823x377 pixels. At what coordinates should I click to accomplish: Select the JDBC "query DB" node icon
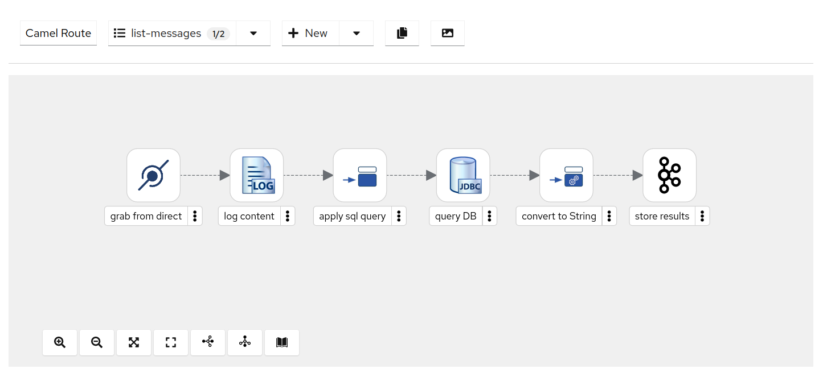pyautogui.click(x=462, y=175)
